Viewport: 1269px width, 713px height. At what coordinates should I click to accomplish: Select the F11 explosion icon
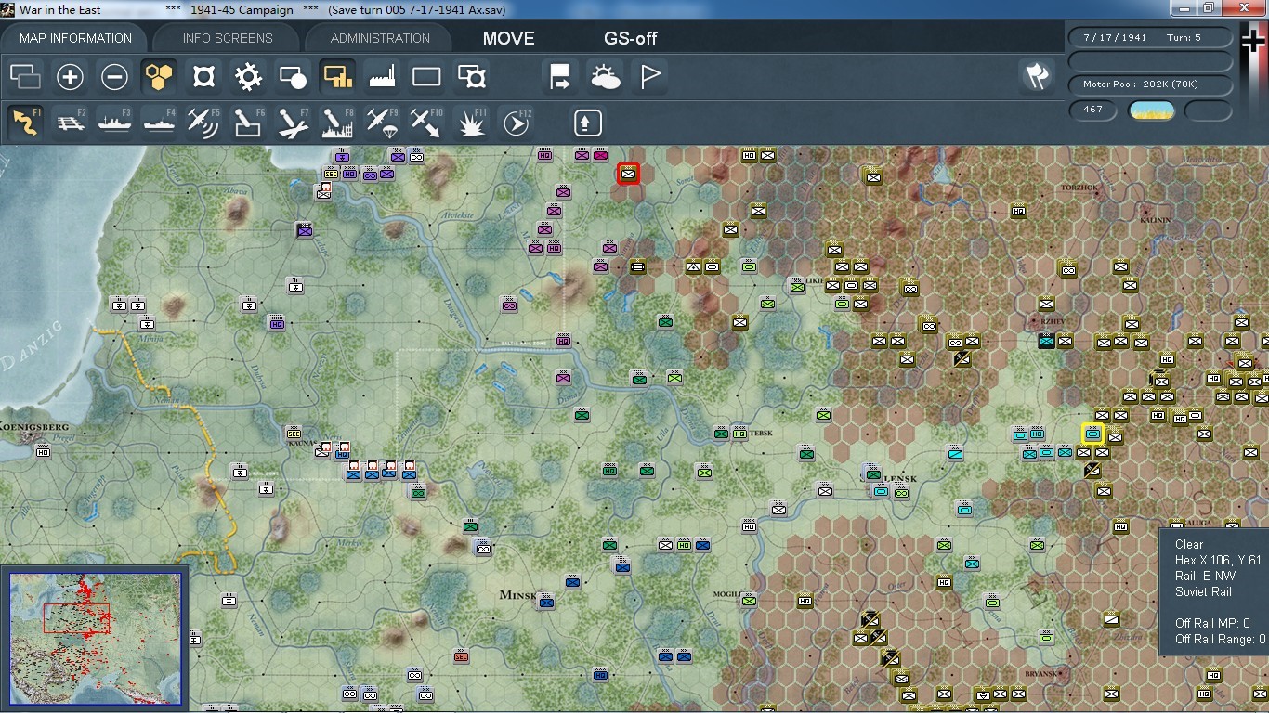point(471,123)
